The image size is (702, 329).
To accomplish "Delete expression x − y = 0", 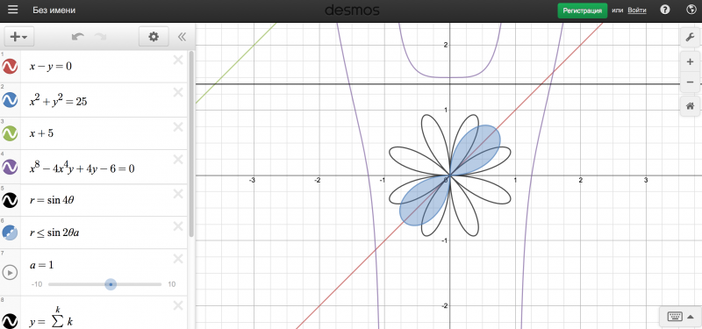I will (178, 60).
